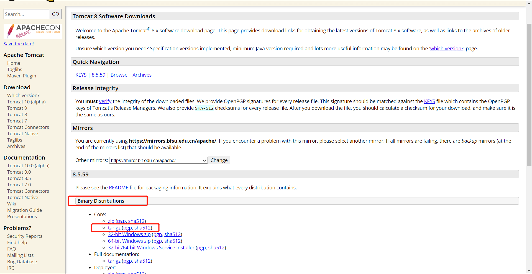Download Core tar.gz distribution
Image resolution: width=532 pixels, height=274 pixels.
114,228
